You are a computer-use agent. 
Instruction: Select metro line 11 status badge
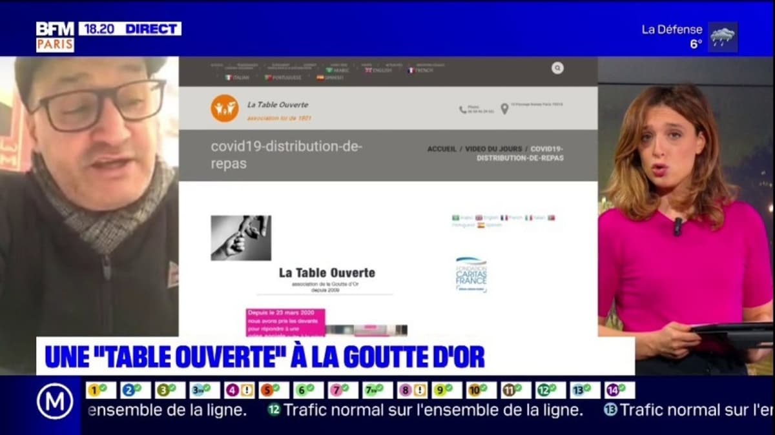[x=516, y=390]
